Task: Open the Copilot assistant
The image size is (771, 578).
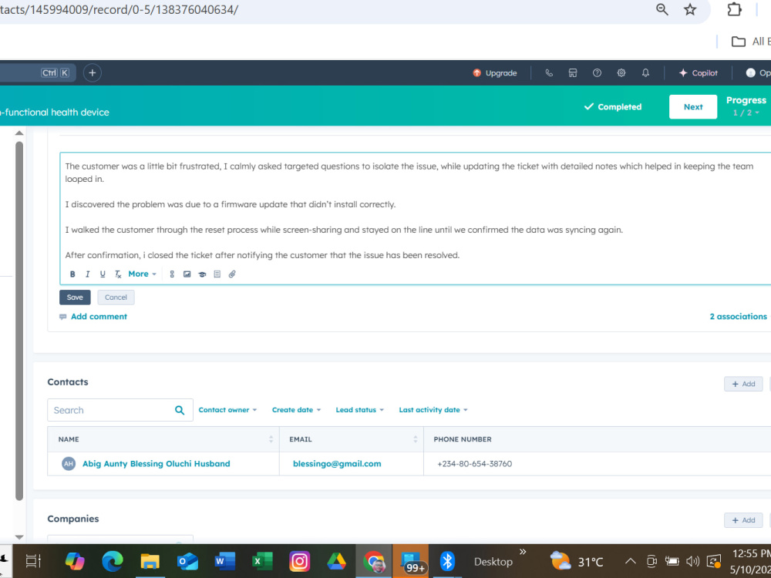Action: [x=699, y=72]
